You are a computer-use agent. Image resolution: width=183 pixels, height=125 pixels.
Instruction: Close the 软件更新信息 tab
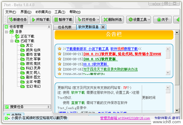tap(103, 27)
